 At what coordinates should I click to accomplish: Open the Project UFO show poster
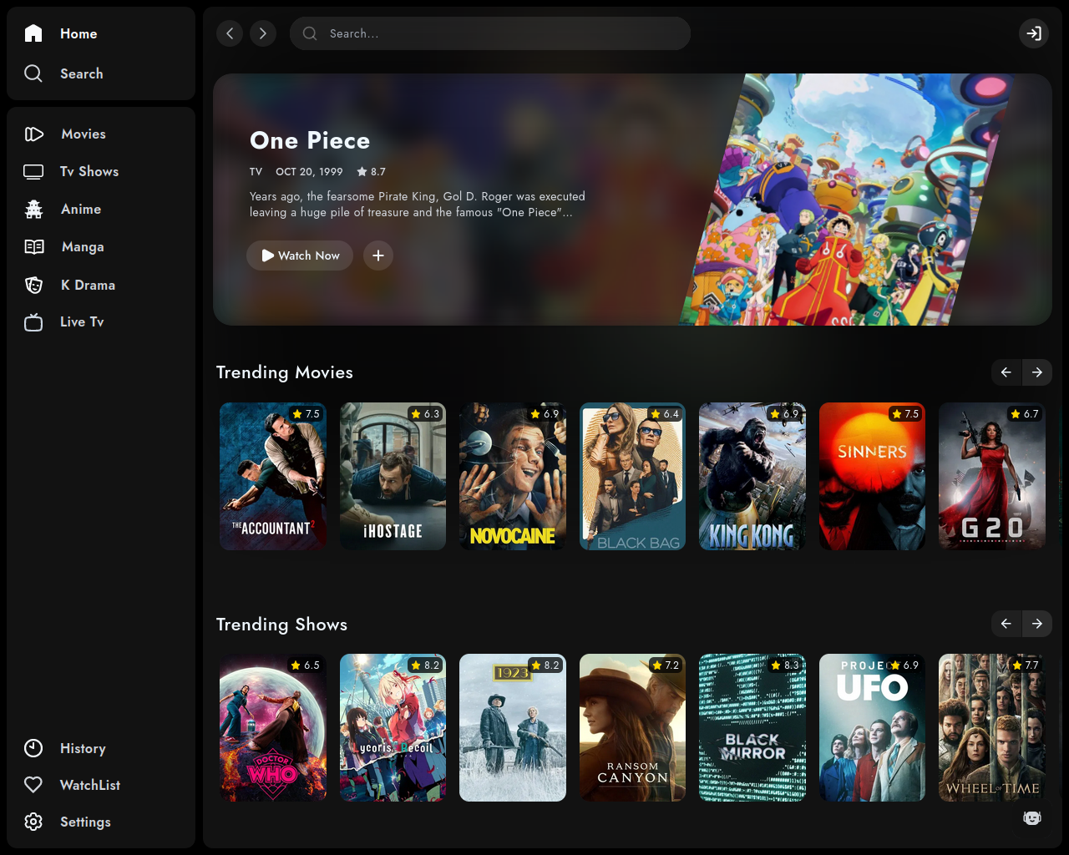click(x=872, y=727)
